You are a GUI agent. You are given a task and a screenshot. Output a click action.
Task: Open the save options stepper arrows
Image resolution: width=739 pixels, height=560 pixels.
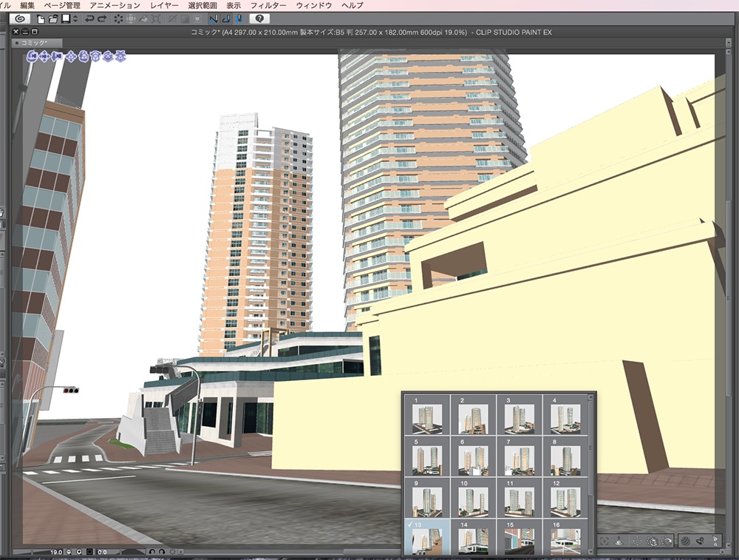(x=75, y=19)
